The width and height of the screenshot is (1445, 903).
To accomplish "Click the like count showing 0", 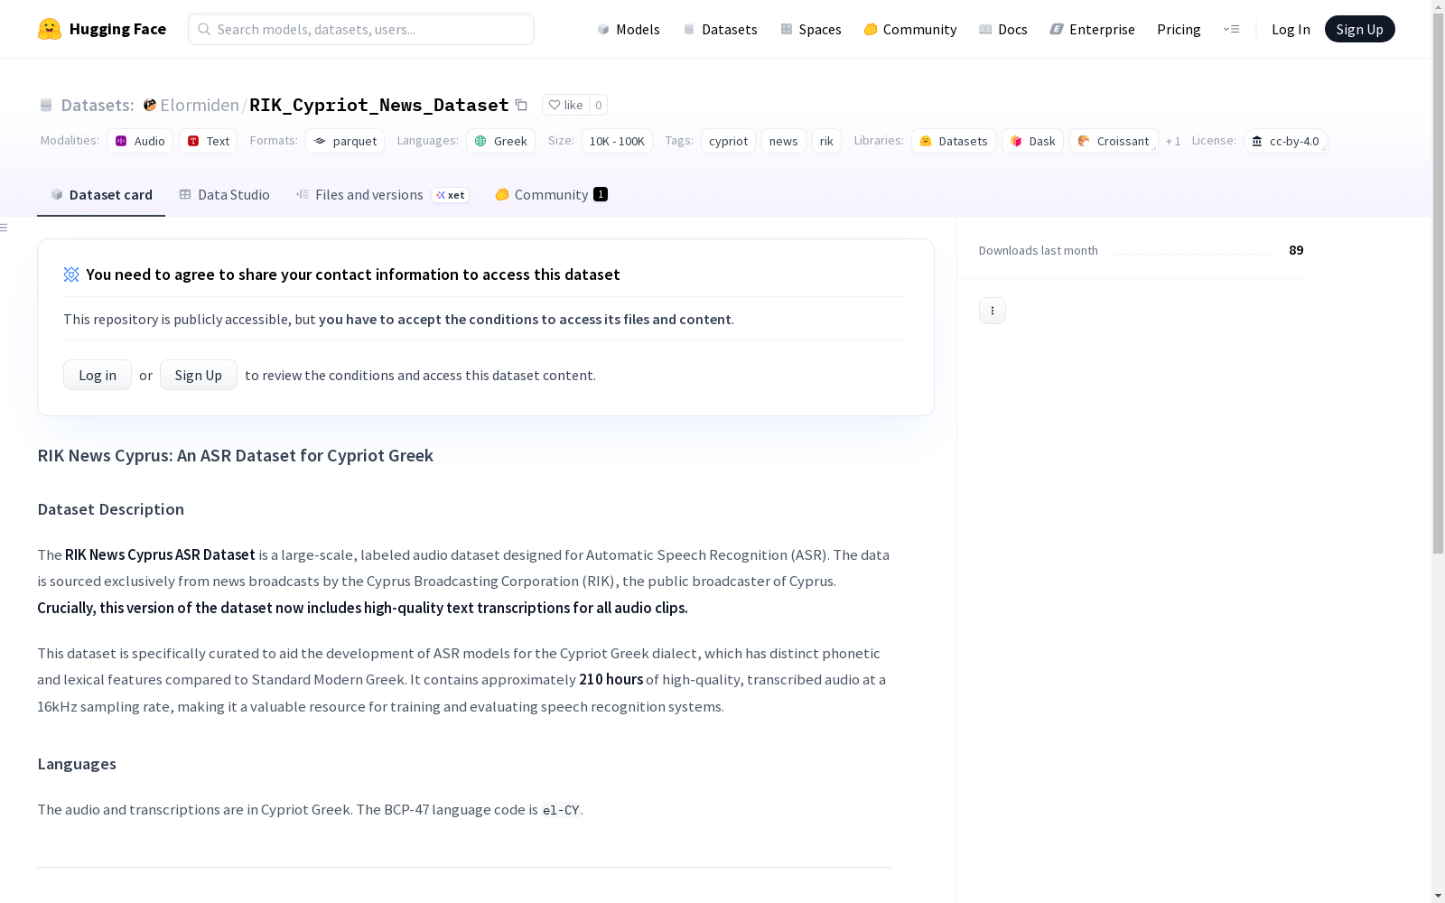I will [x=598, y=105].
